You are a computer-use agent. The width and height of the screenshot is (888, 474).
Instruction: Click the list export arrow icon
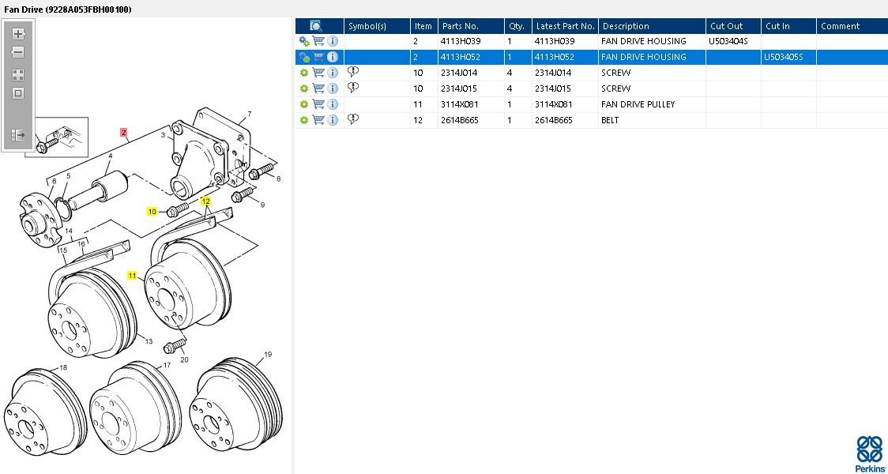coord(18,135)
